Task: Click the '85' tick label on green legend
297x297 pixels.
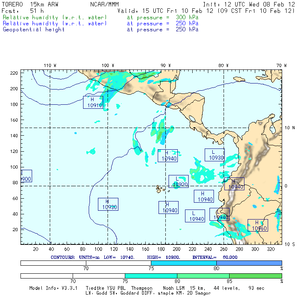Action: coord(230,281)
